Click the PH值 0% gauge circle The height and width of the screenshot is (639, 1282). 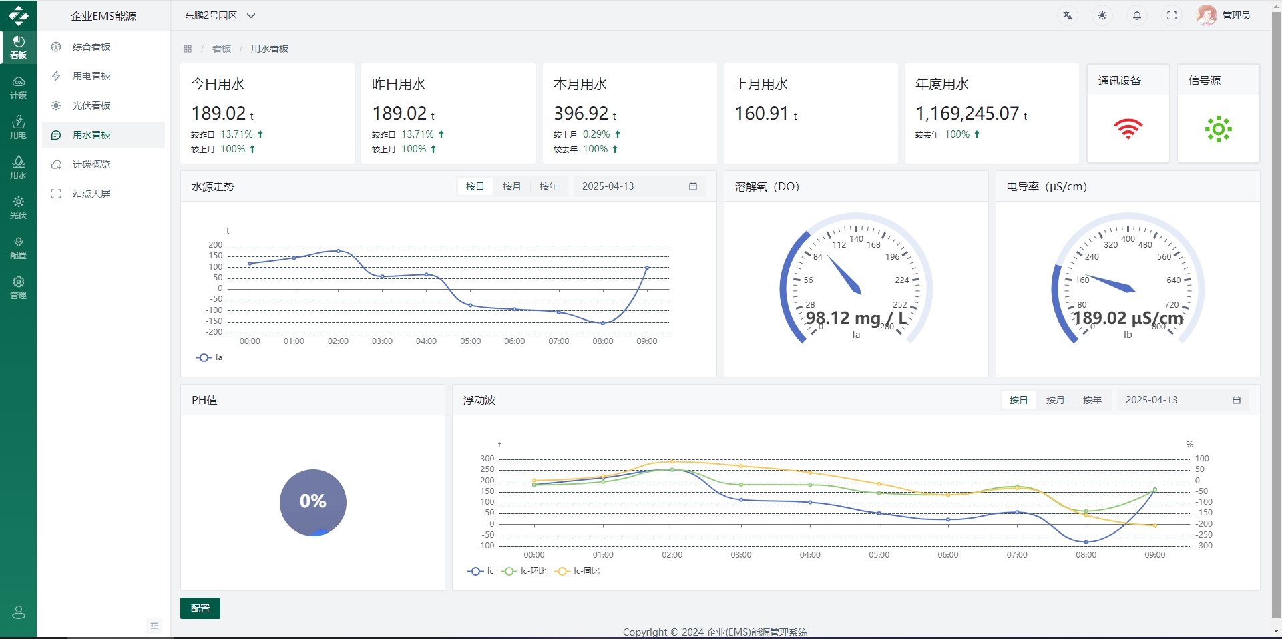[312, 502]
